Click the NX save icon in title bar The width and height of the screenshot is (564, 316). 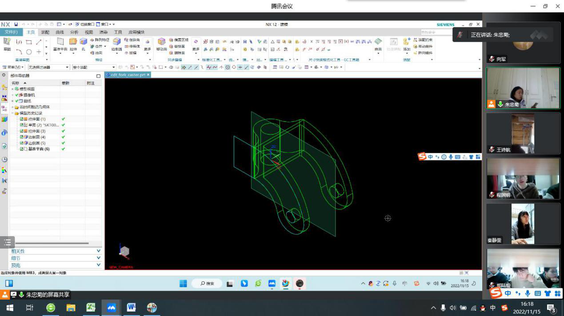coord(16,24)
